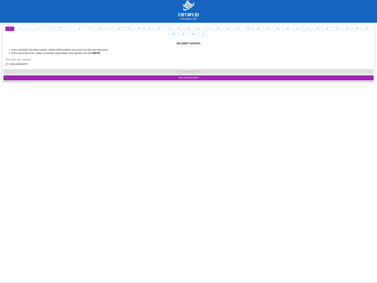
Task: Select question number 7
Action: pos(69,29)
